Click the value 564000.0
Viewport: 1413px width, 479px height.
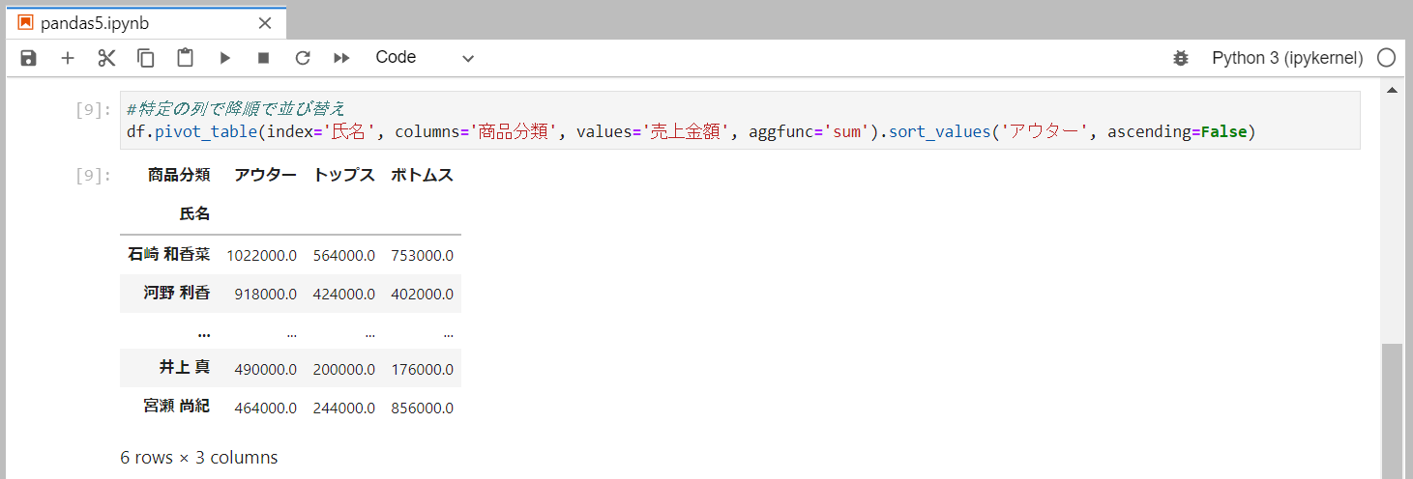(x=343, y=256)
